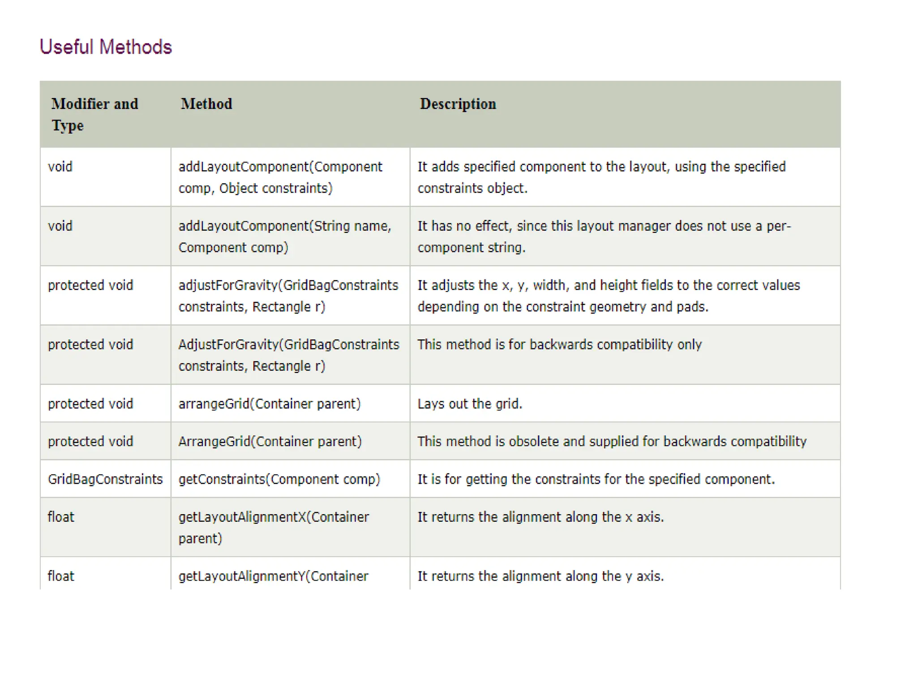Viewport: 917px width, 688px height.
Task: Select the addLayoutComponent(Component comp, Object constraints) cell
Action: pos(280,177)
